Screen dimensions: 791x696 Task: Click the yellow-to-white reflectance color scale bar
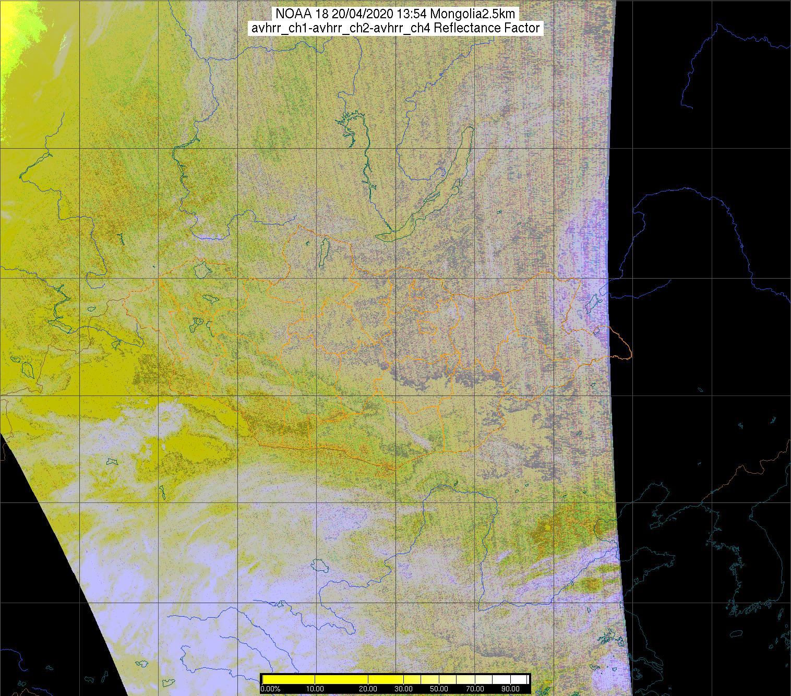pyautogui.click(x=395, y=679)
